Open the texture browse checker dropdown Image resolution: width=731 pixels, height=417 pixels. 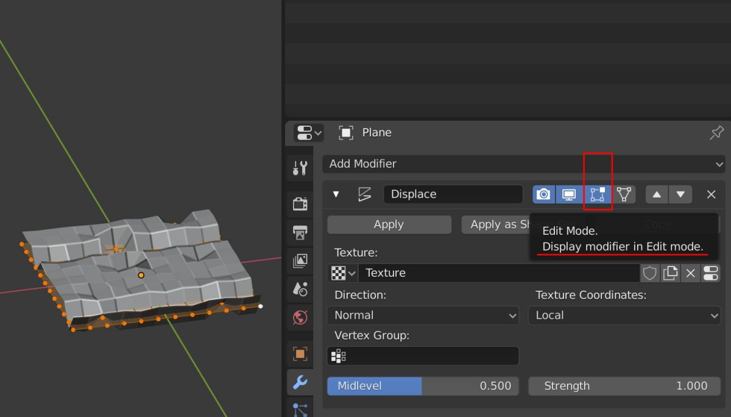(x=343, y=273)
